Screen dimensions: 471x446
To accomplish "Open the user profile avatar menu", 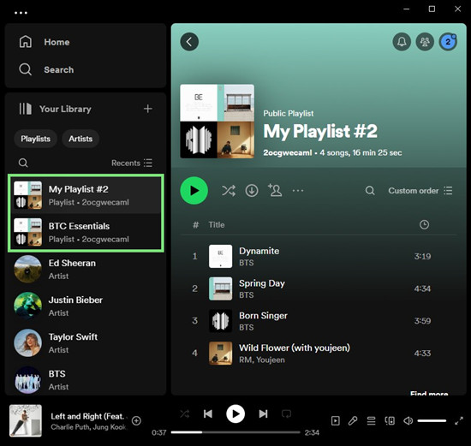I will [x=448, y=41].
